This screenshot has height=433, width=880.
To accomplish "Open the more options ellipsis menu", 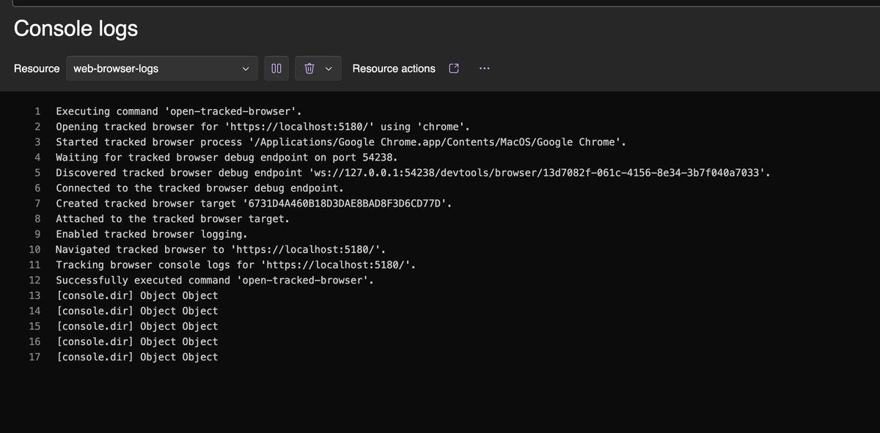I will (484, 68).
